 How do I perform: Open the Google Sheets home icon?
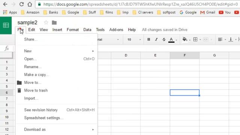click(6, 25)
